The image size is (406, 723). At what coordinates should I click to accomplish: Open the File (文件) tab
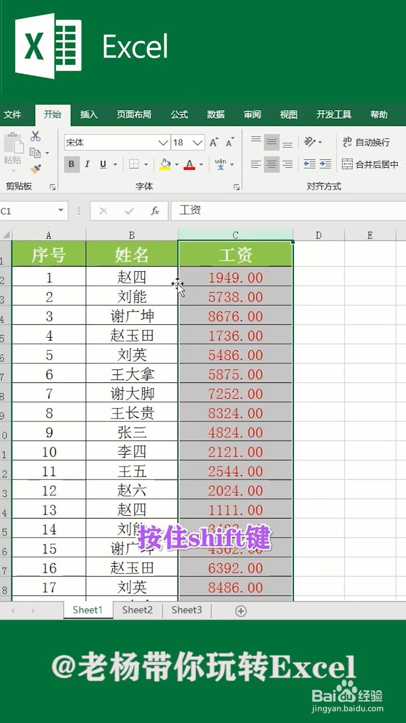point(12,115)
